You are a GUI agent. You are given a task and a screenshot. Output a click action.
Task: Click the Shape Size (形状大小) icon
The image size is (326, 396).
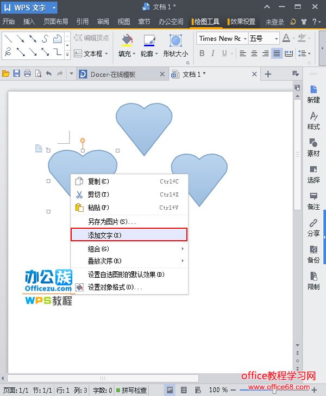point(175,41)
